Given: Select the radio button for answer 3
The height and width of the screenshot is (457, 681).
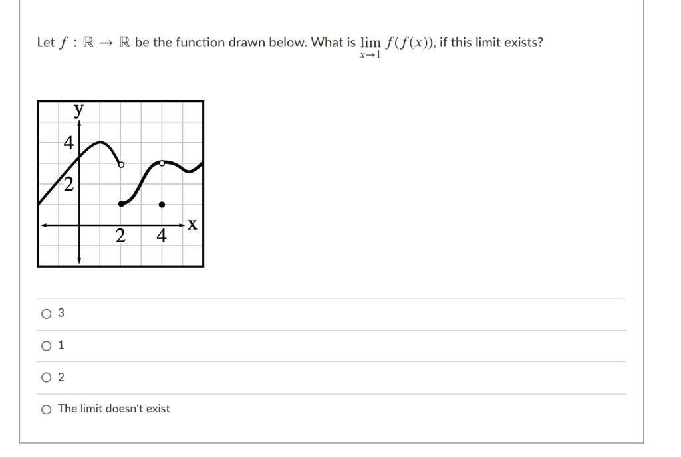Looking at the screenshot, I should tap(45, 313).
